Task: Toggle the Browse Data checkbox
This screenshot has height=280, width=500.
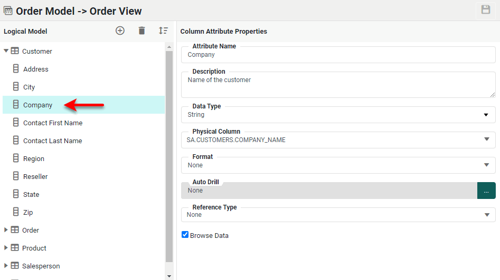Action: point(185,235)
